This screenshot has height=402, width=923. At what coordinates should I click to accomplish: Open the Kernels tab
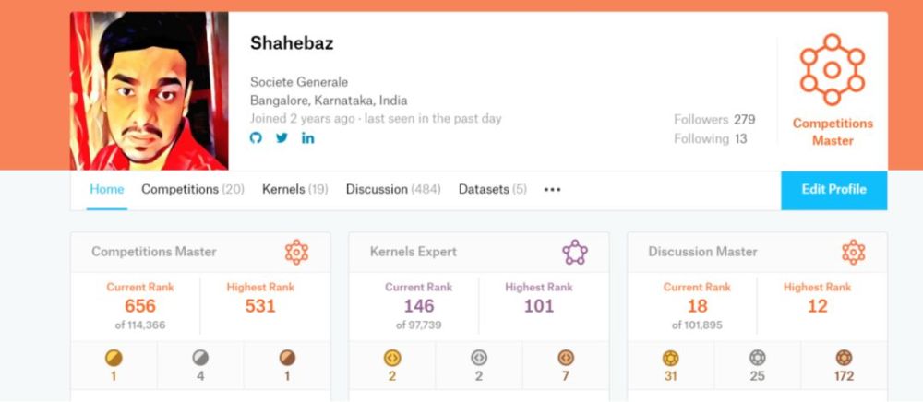coord(295,189)
